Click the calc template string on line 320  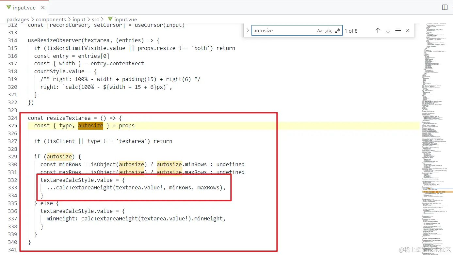[x=116, y=87]
